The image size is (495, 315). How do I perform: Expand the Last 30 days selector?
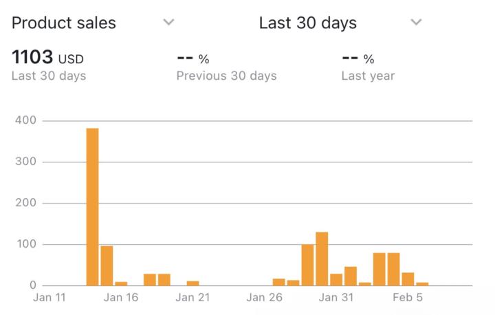[x=307, y=23]
